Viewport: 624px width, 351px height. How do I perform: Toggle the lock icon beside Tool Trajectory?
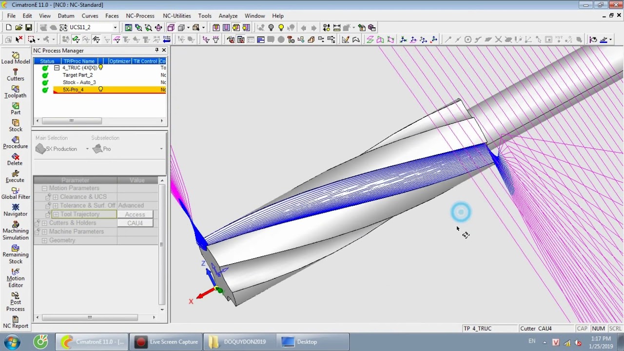[x=48, y=214]
